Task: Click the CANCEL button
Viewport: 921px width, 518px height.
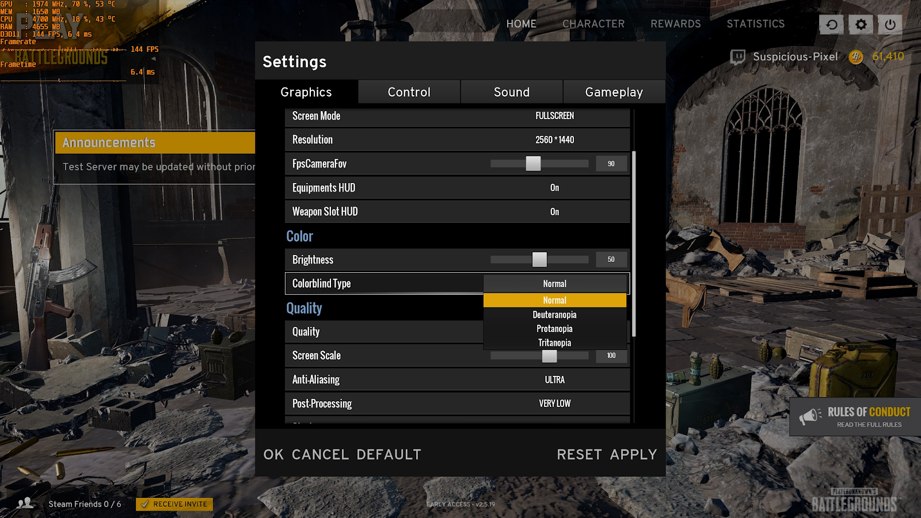Action: pos(321,455)
